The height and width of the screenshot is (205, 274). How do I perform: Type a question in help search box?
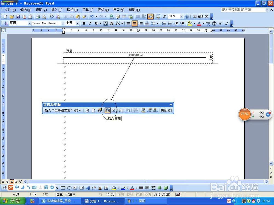(243, 10)
